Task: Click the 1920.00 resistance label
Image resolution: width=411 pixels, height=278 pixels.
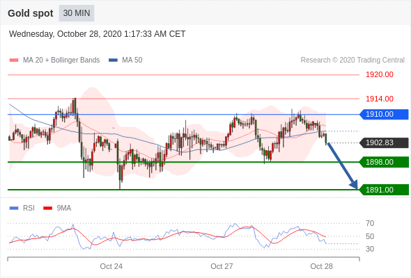Action: 380,75
